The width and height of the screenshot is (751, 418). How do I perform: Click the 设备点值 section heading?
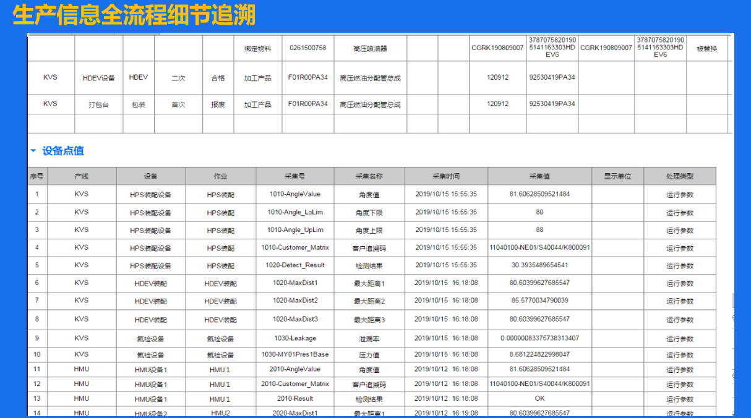tap(62, 151)
